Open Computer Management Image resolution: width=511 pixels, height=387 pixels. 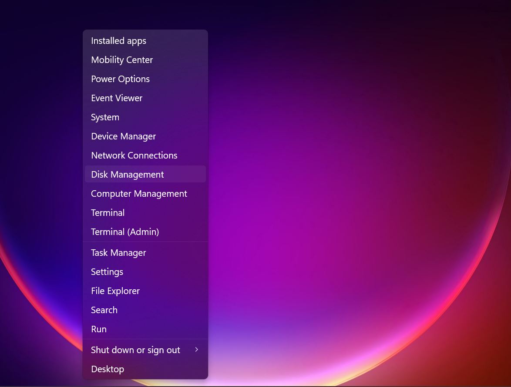pyautogui.click(x=145, y=194)
